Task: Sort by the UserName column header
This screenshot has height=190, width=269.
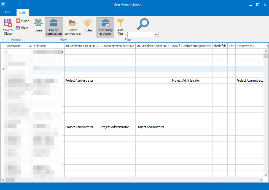Action: click(x=18, y=46)
